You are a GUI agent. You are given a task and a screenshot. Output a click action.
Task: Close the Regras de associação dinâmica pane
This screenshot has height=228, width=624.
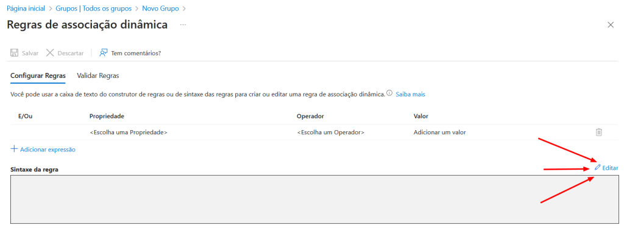611,25
